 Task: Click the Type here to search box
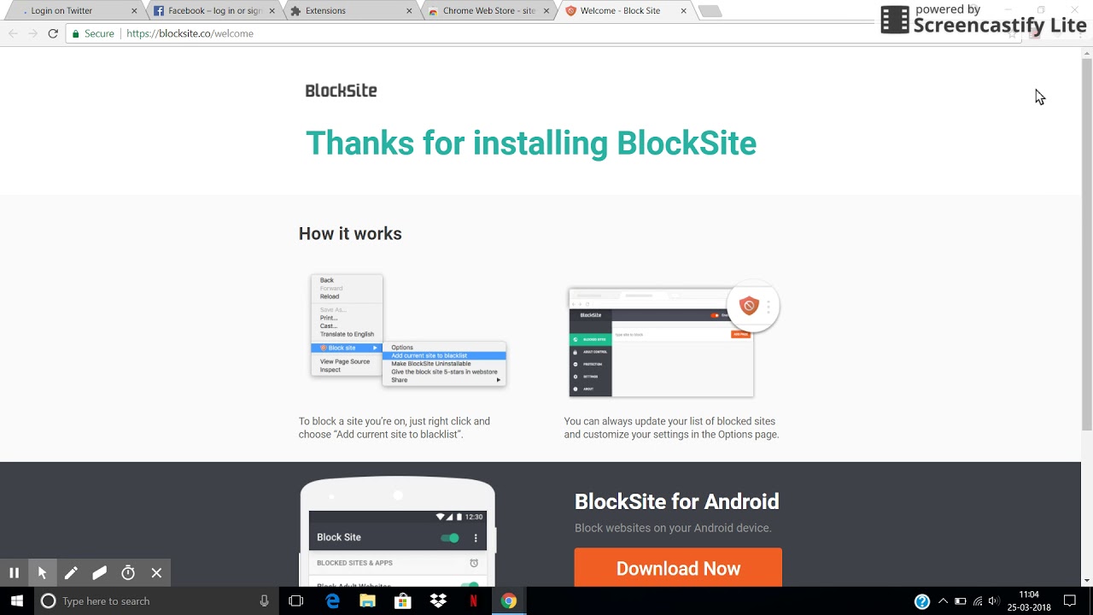click(x=156, y=601)
